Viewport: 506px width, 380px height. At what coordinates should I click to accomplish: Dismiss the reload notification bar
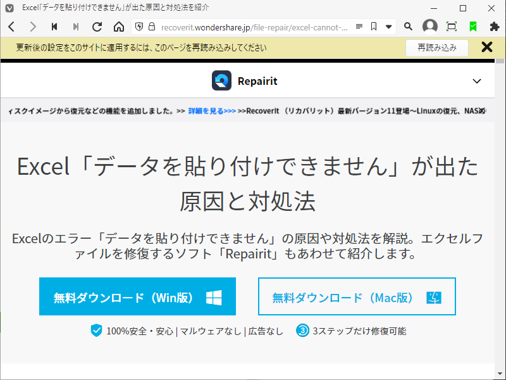[x=486, y=47]
